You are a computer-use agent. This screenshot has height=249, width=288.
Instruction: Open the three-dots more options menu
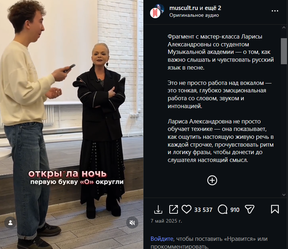pos(275,11)
